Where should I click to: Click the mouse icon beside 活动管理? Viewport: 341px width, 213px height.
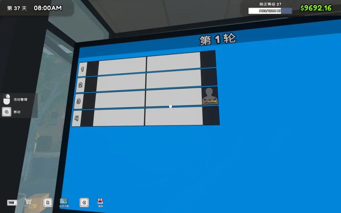[x=7, y=99]
